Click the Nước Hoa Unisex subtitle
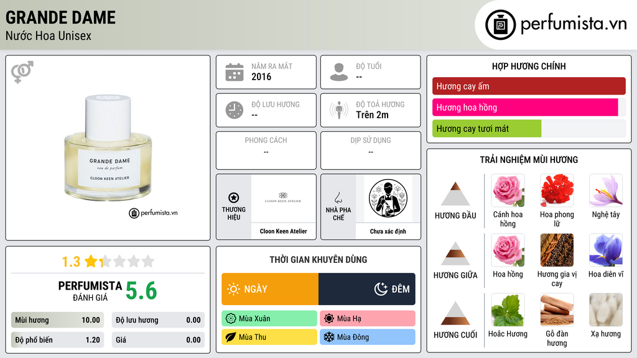 [49, 35]
